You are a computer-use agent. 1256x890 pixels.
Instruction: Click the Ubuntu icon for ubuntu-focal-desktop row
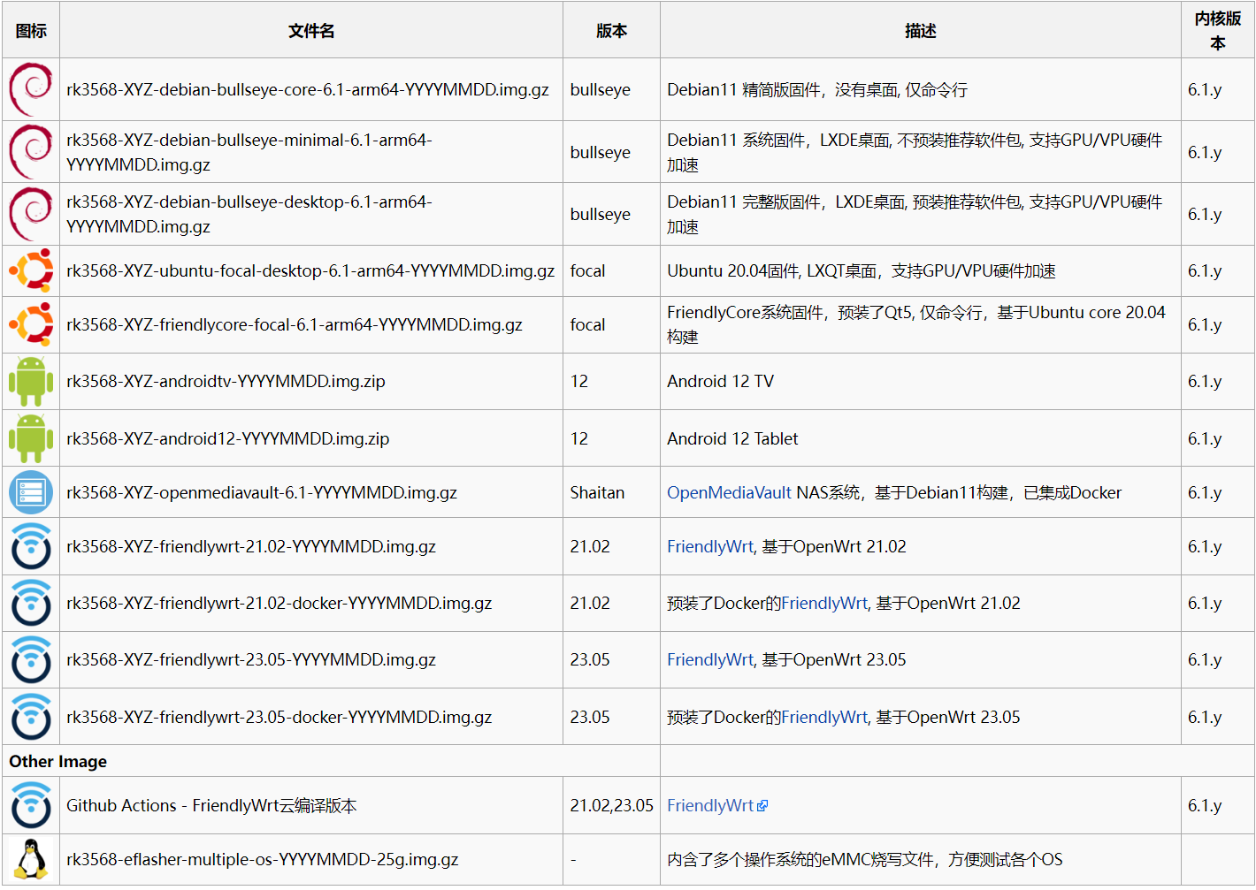[31, 270]
